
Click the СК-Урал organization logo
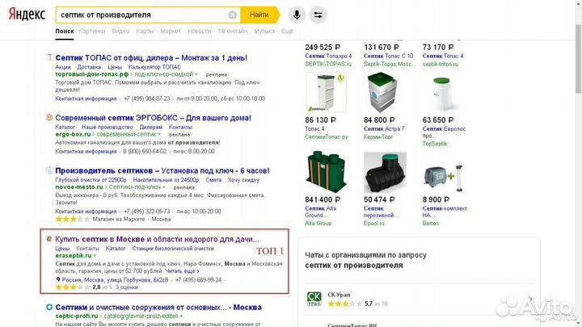point(314,299)
